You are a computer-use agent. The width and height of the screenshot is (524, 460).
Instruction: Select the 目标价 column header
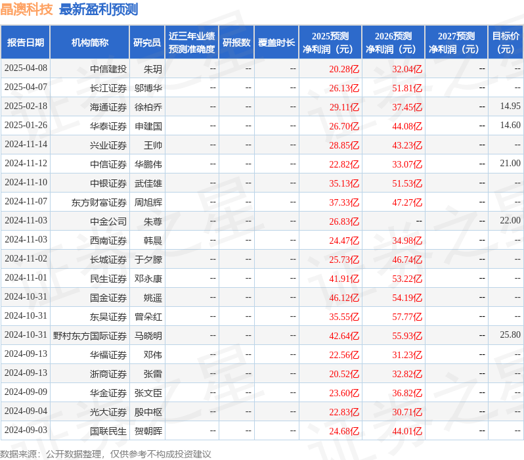point(506,43)
